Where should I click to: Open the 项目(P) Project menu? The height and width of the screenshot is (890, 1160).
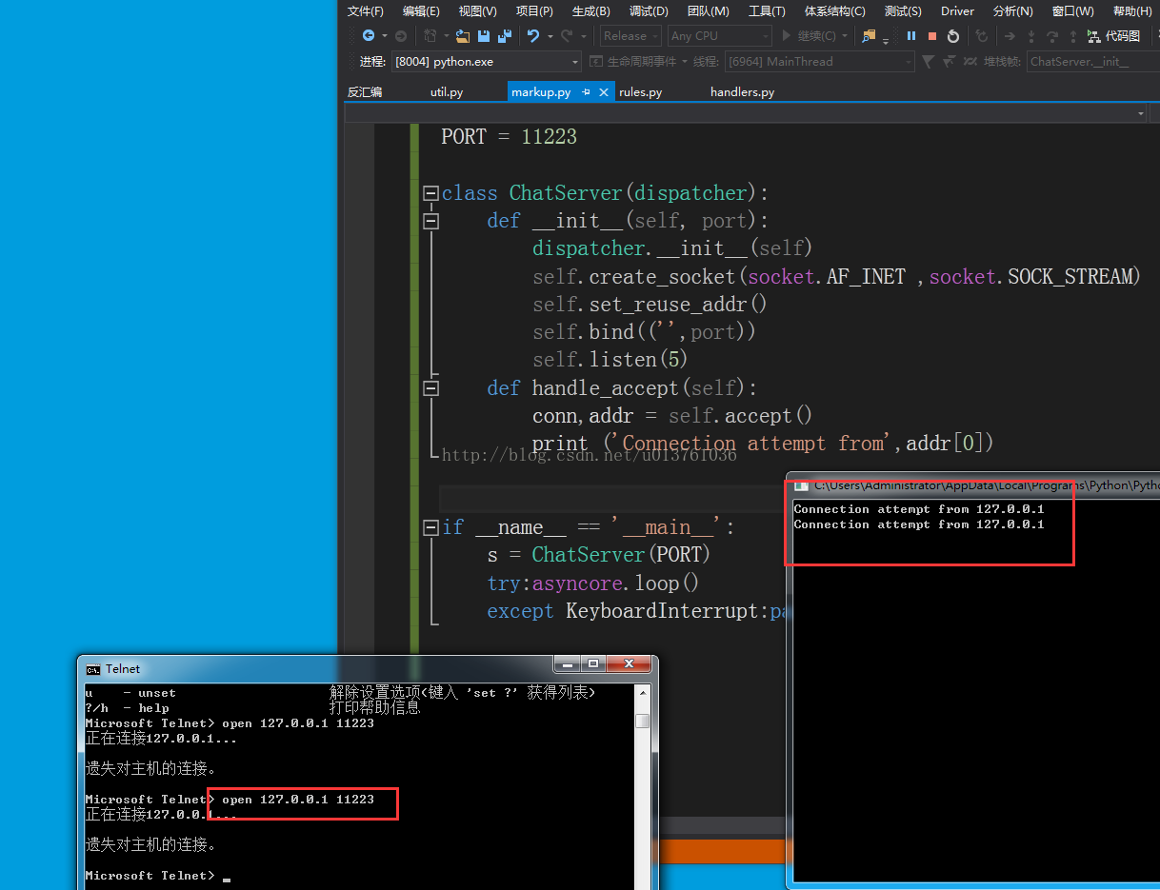(534, 11)
